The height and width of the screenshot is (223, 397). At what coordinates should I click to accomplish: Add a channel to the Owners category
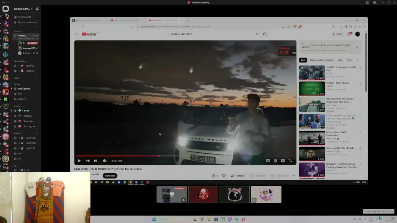click(x=37, y=31)
